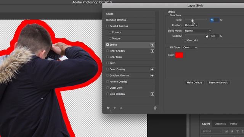Image resolution: width=244 pixels, height=137 pixels.
Task: Click the Reset to Default button
Action: click(x=218, y=83)
